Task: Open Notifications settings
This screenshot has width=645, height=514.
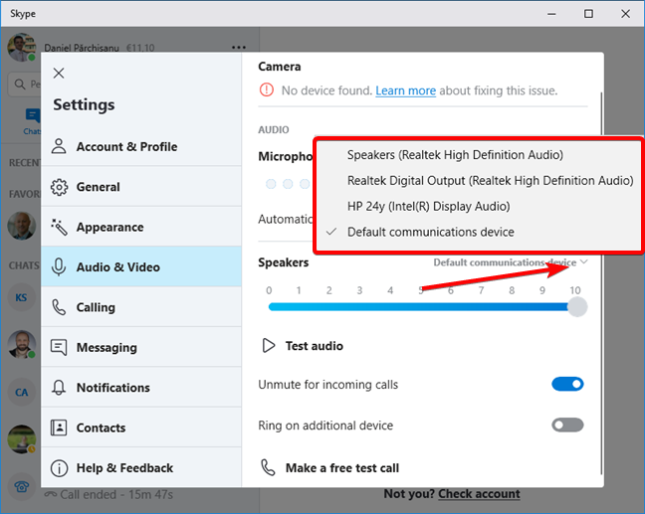Action: tap(141, 387)
